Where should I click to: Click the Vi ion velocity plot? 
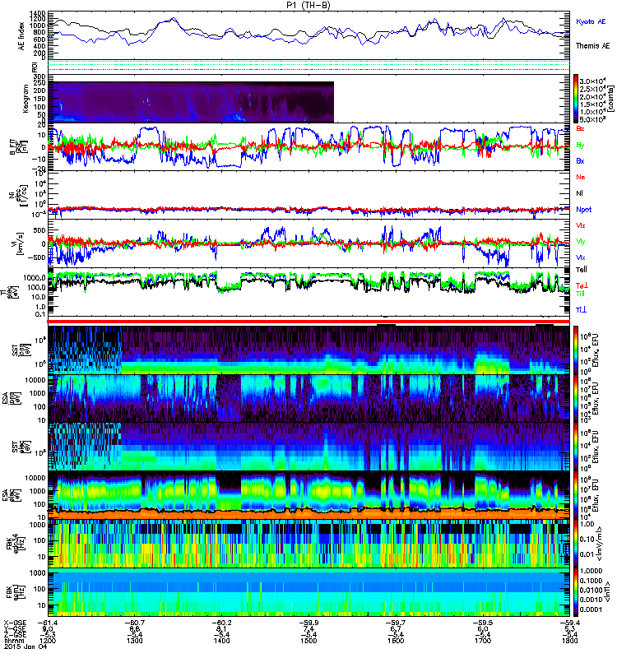coord(309,243)
